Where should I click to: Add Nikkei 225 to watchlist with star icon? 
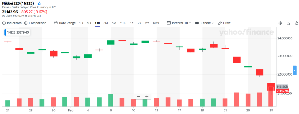[x=39, y=3]
